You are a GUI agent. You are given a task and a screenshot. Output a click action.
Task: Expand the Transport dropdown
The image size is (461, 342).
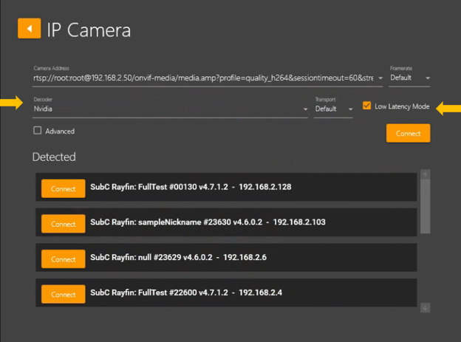(x=334, y=109)
